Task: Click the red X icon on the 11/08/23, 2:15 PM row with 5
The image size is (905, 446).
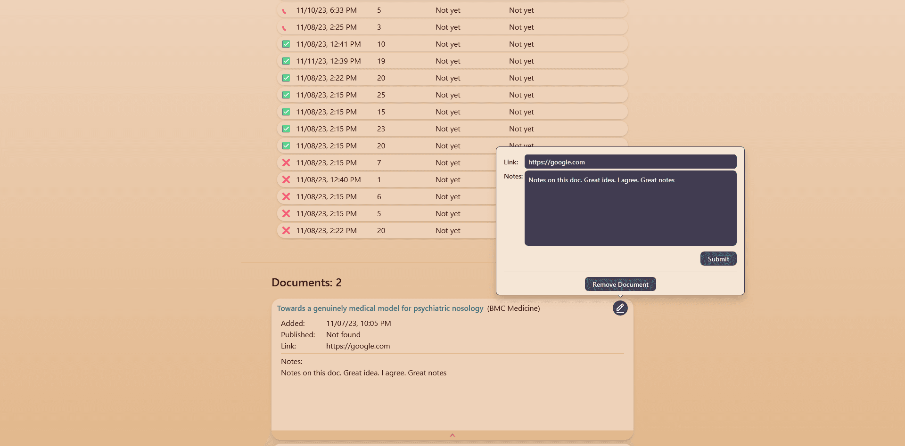Action: (286, 214)
